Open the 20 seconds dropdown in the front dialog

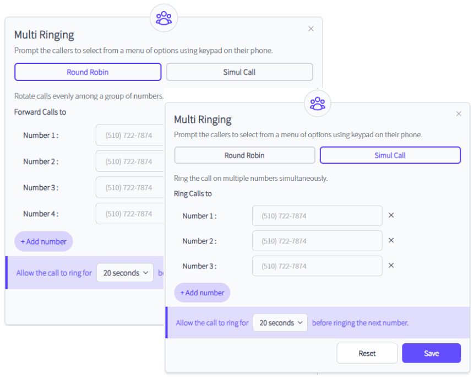pos(280,323)
